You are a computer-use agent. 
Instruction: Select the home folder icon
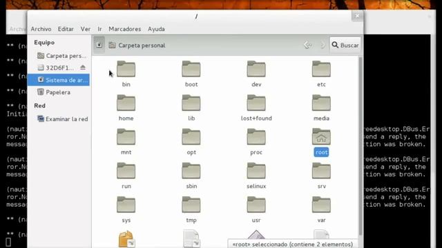pos(126,103)
